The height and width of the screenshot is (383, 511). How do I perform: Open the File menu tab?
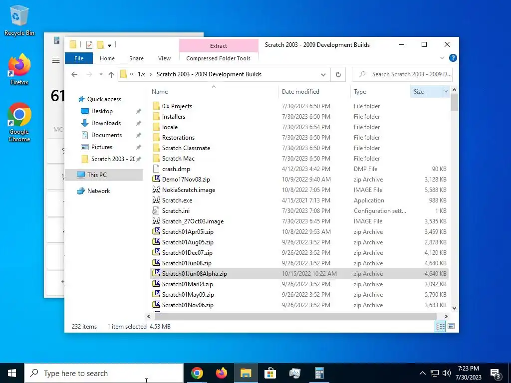point(79,58)
